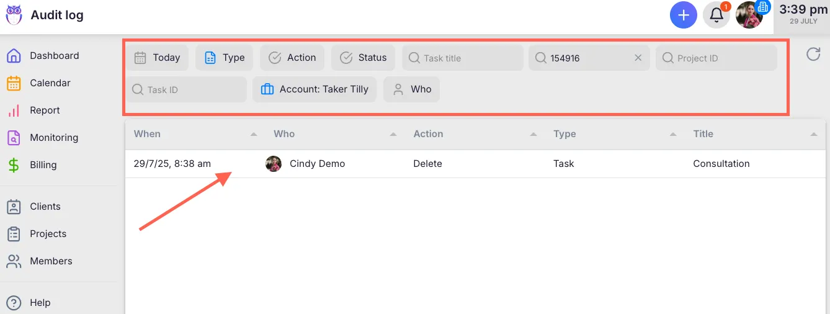
Task: Open the Account: Taker Tilly filter
Action: (x=315, y=89)
